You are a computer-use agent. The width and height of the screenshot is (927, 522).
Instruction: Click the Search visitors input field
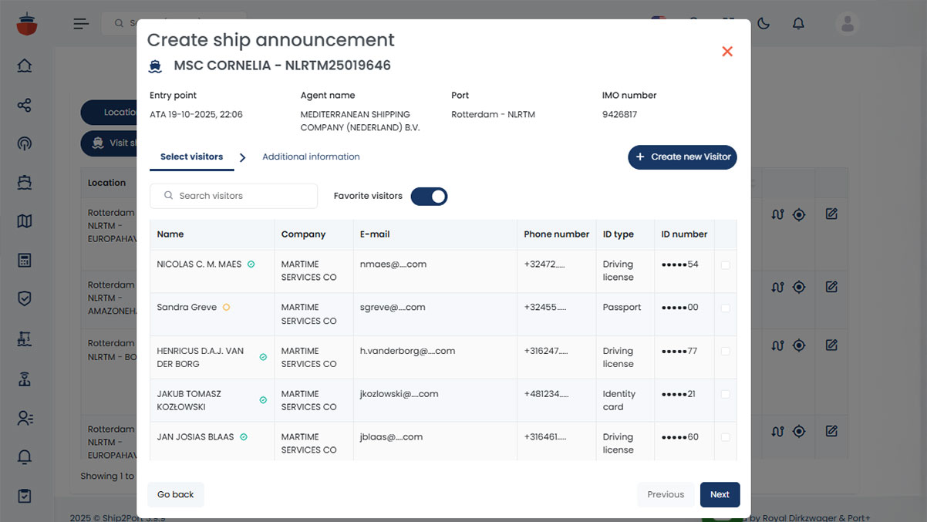239,196
